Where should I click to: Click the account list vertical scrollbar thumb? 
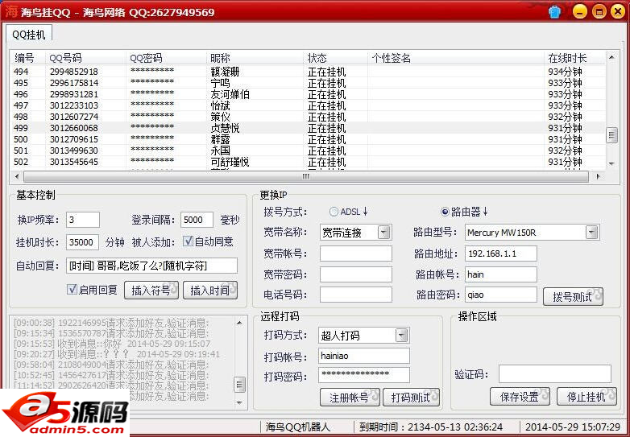click(611, 135)
